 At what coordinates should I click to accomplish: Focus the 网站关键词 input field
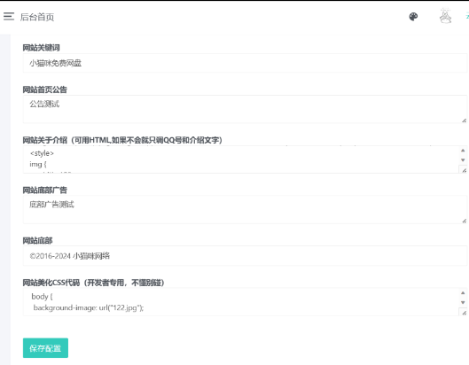click(245, 63)
